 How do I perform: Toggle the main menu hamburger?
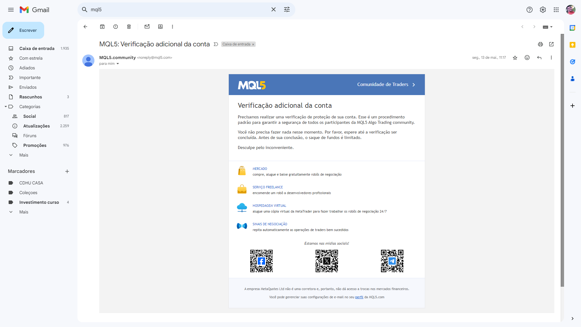tap(11, 10)
